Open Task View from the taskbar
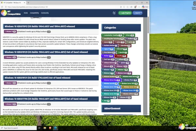The width and height of the screenshot is (196, 131). [x=39, y=128]
